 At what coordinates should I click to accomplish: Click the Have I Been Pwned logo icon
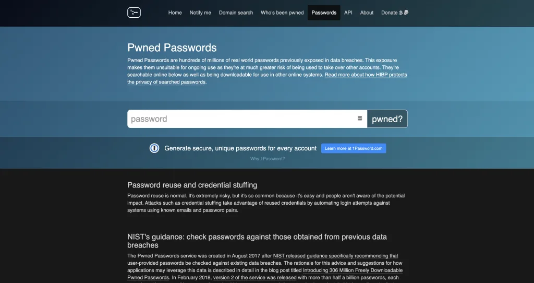(x=134, y=13)
